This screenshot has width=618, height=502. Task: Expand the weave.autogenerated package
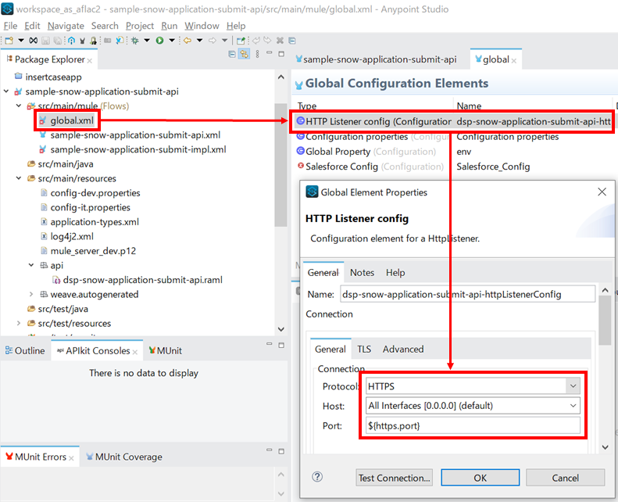click(x=31, y=295)
